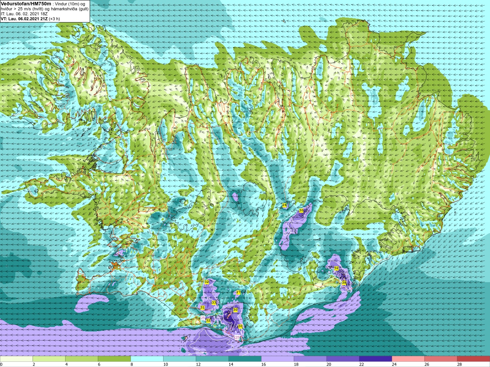
Task: Pick the 10–12 m/s turquoise legend swatch
Action: [x=180, y=359]
